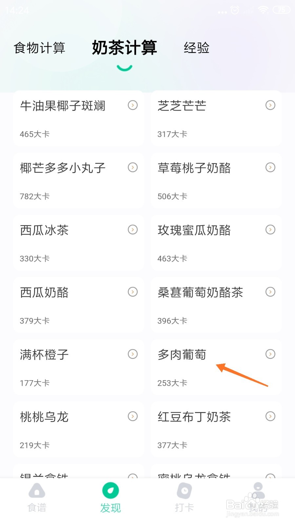Switch to the 经验 tab

196,48
